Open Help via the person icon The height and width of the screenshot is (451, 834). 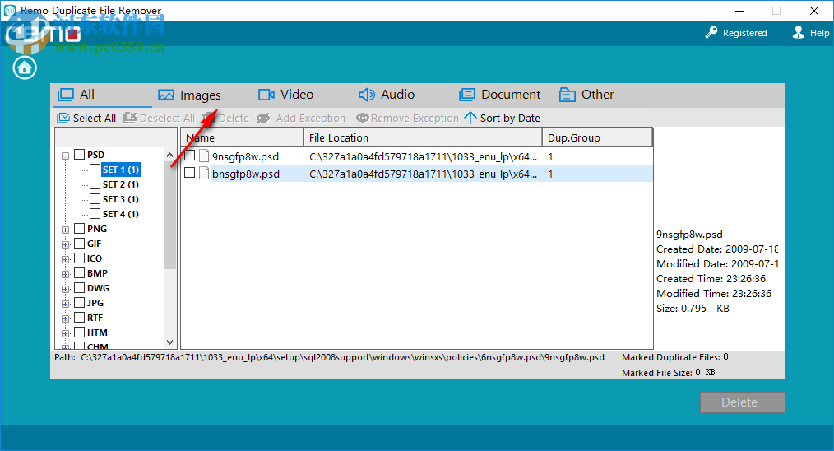point(799,32)
